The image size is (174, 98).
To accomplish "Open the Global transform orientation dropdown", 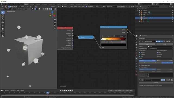I will (22, 7).
